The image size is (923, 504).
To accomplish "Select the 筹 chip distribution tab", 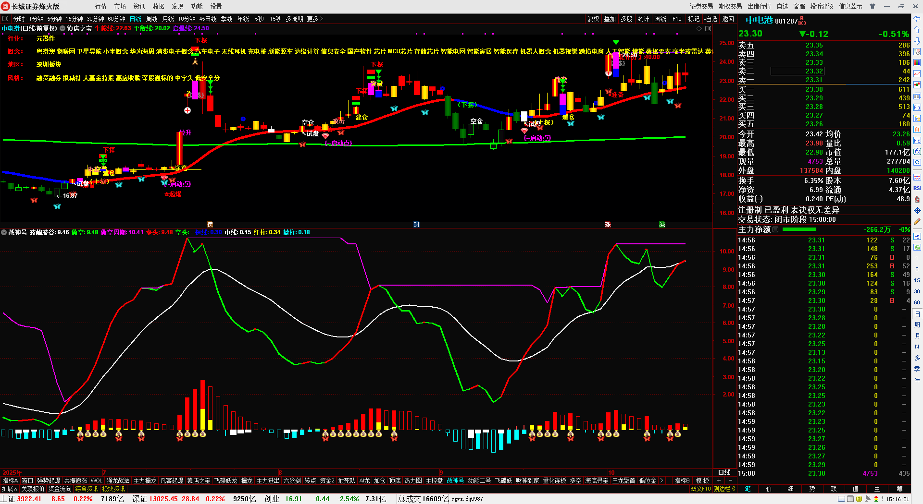I will pyautogui.click(x=899, y=489).
